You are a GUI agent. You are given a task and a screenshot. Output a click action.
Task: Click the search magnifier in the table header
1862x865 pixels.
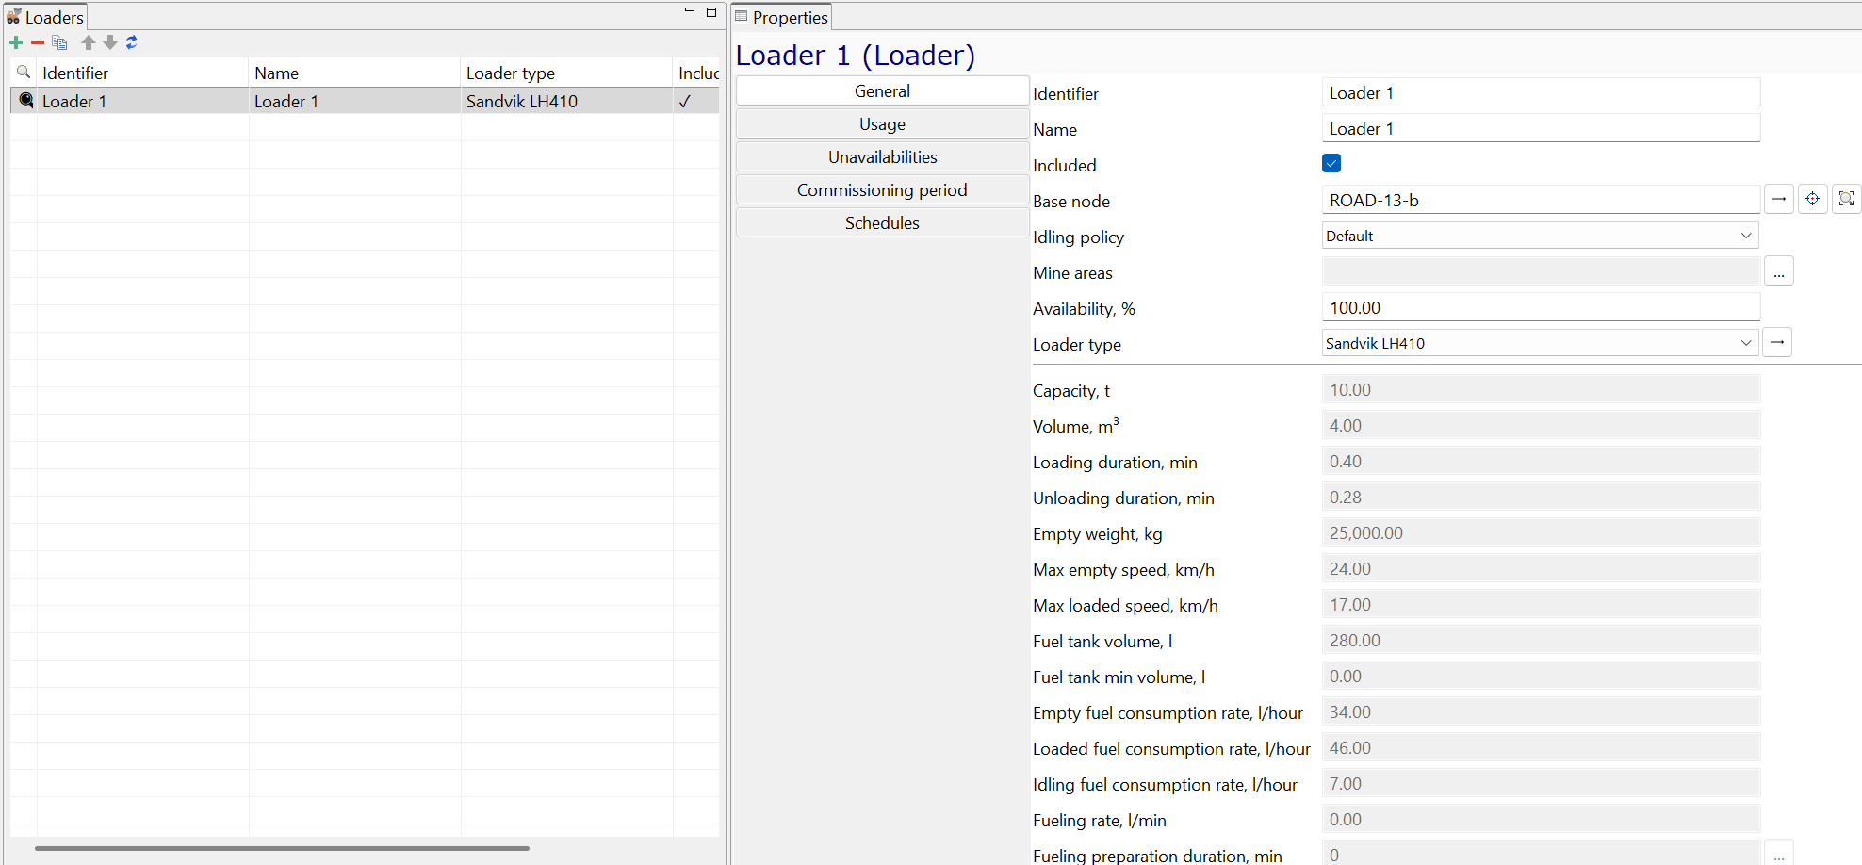[x=24, y=72]
